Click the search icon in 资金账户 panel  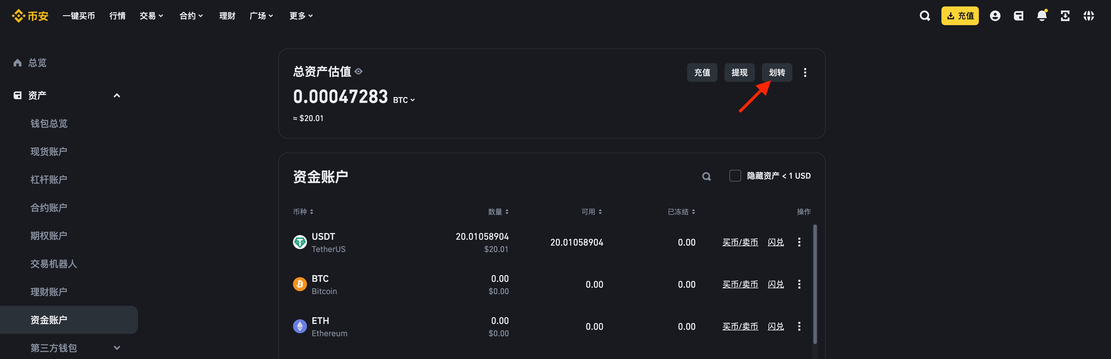[706, 177]
